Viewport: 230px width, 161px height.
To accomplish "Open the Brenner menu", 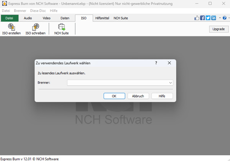I will pyautogui.click(x=20, y=11).
